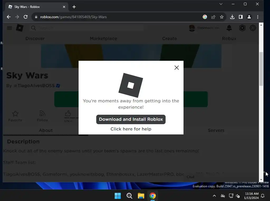Open Windows taskbar search

pos(129,196)
